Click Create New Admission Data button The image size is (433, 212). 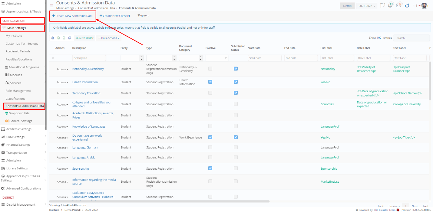click(73, 16)
